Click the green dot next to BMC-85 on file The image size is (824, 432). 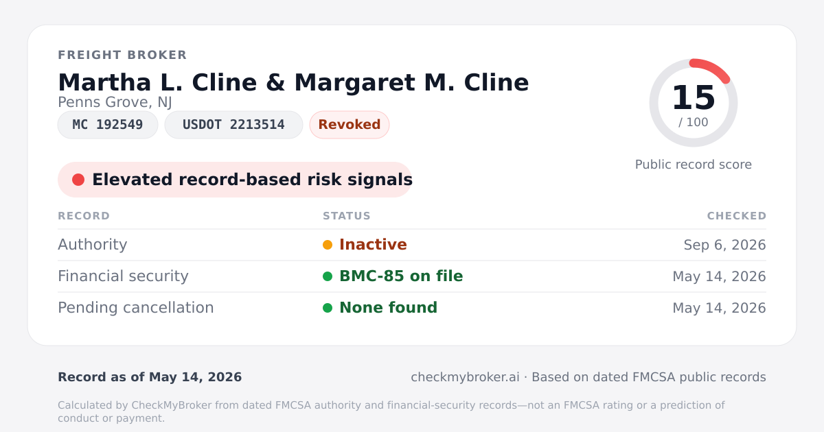pos(328,276)
